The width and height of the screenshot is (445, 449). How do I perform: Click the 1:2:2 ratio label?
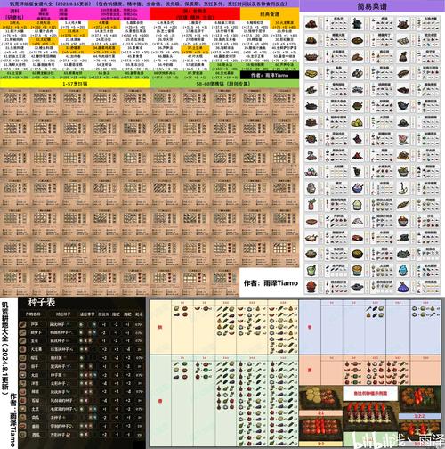coord(419,416)
